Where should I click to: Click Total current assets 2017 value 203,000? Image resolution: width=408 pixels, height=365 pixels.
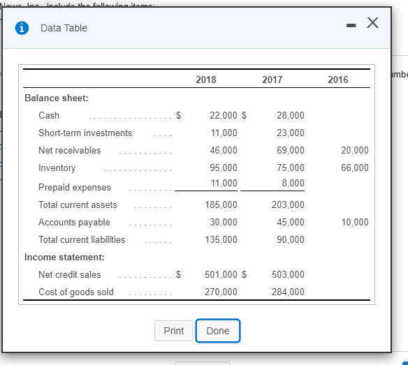pyautogui.click(x=288, y=205)
